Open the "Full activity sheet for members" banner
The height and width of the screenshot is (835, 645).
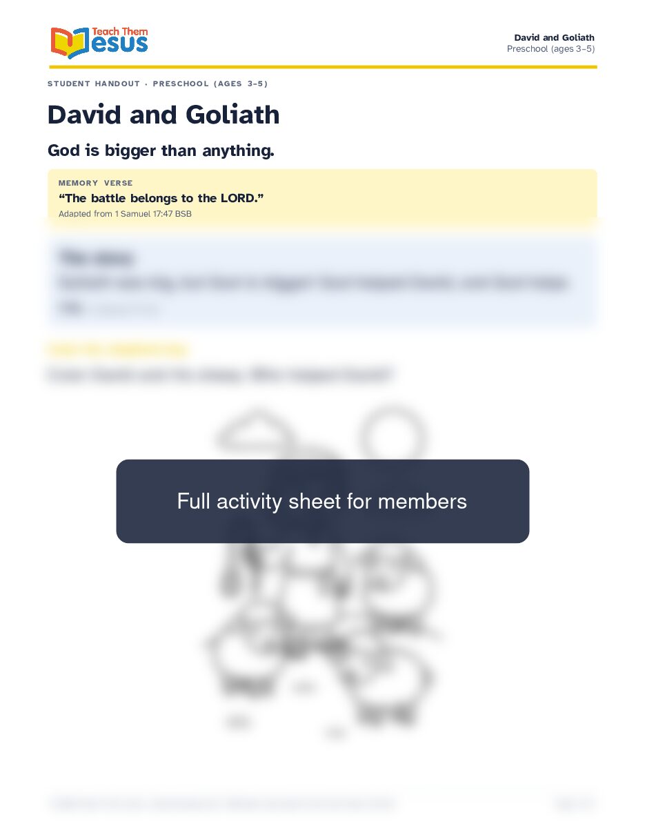click(x=322, y=501)
